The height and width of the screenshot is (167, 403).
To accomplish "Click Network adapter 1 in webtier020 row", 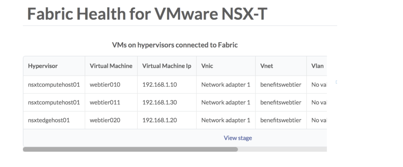I will (x=226, y=120).
